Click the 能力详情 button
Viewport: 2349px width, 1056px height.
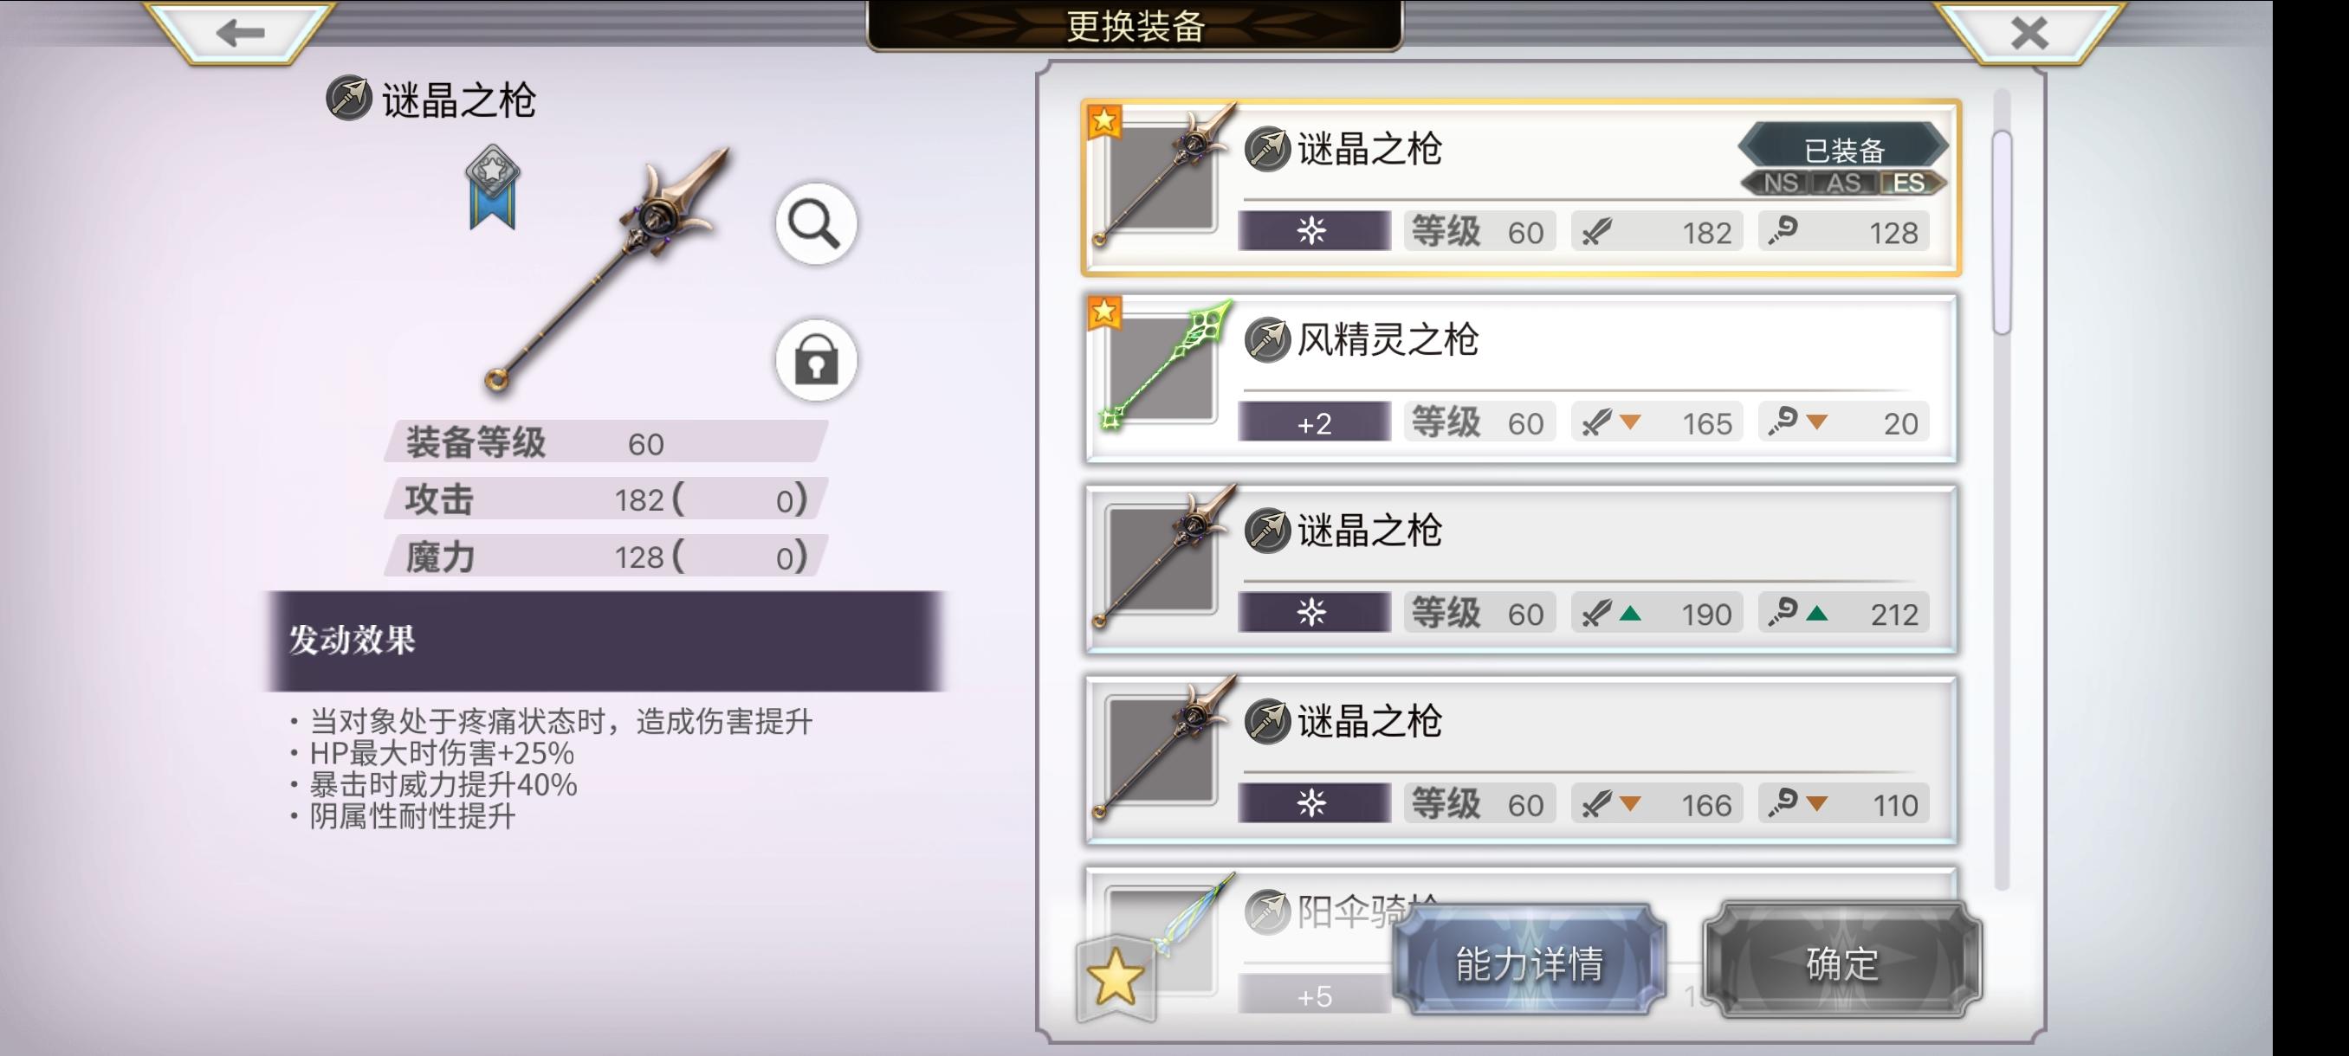pos(1530,962)
